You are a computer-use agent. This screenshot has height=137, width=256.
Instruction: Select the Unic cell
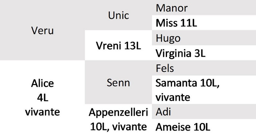(x=118, y=15)
